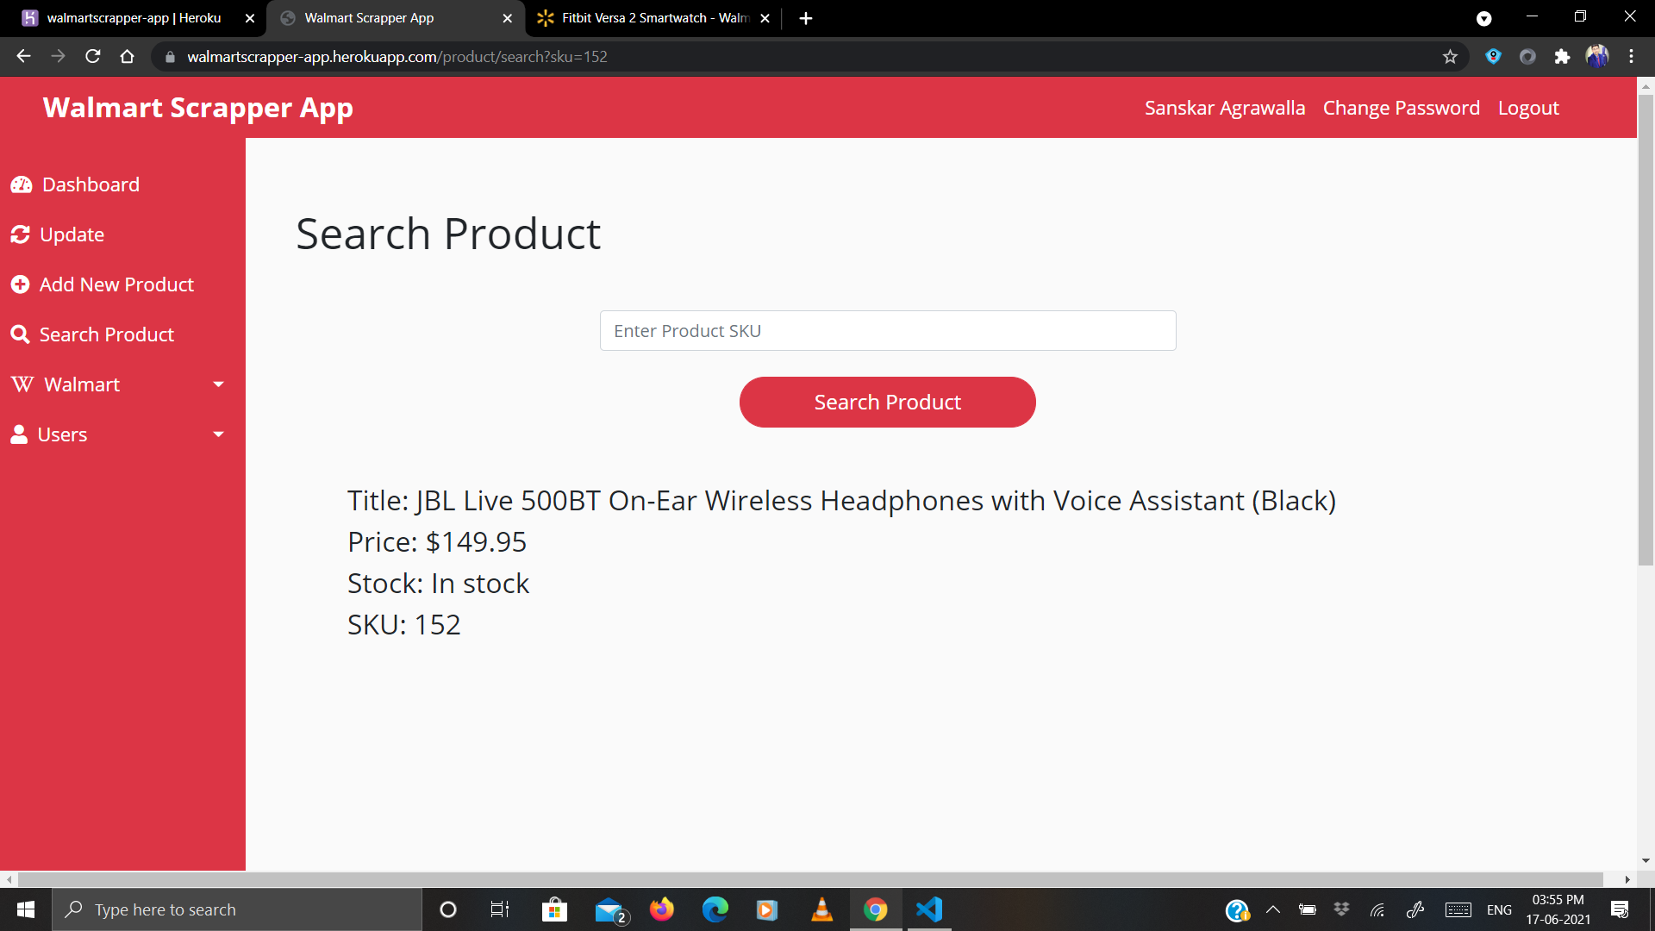
Task: Open the Dropbox icon in the system tray
Action: pyautogui.click(x=1341, y=908)
